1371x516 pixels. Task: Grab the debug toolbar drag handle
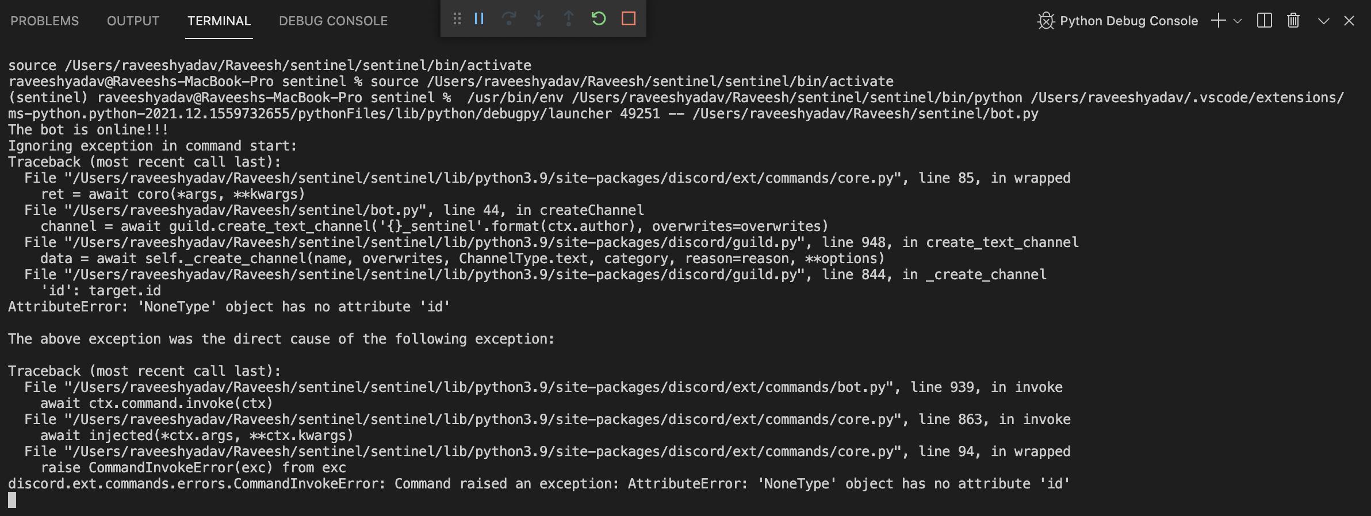457,19
